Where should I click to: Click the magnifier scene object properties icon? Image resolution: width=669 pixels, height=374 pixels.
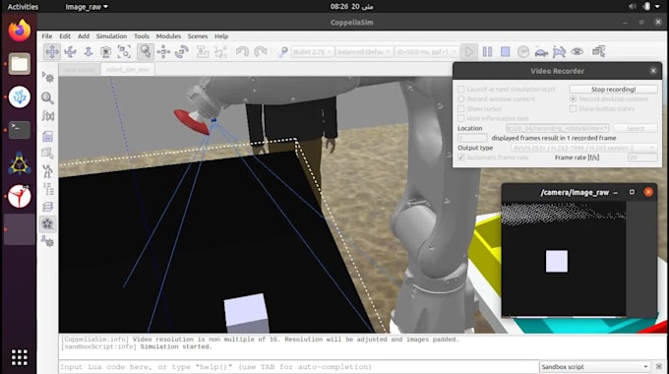(48, 97)
